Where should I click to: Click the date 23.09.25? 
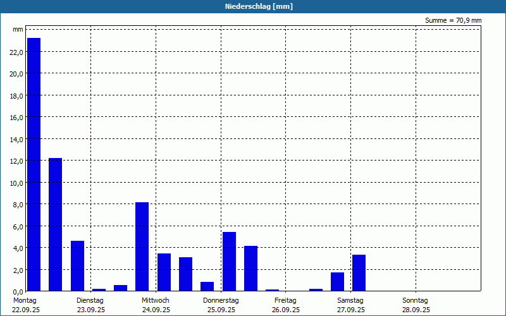tap(91, 310)
